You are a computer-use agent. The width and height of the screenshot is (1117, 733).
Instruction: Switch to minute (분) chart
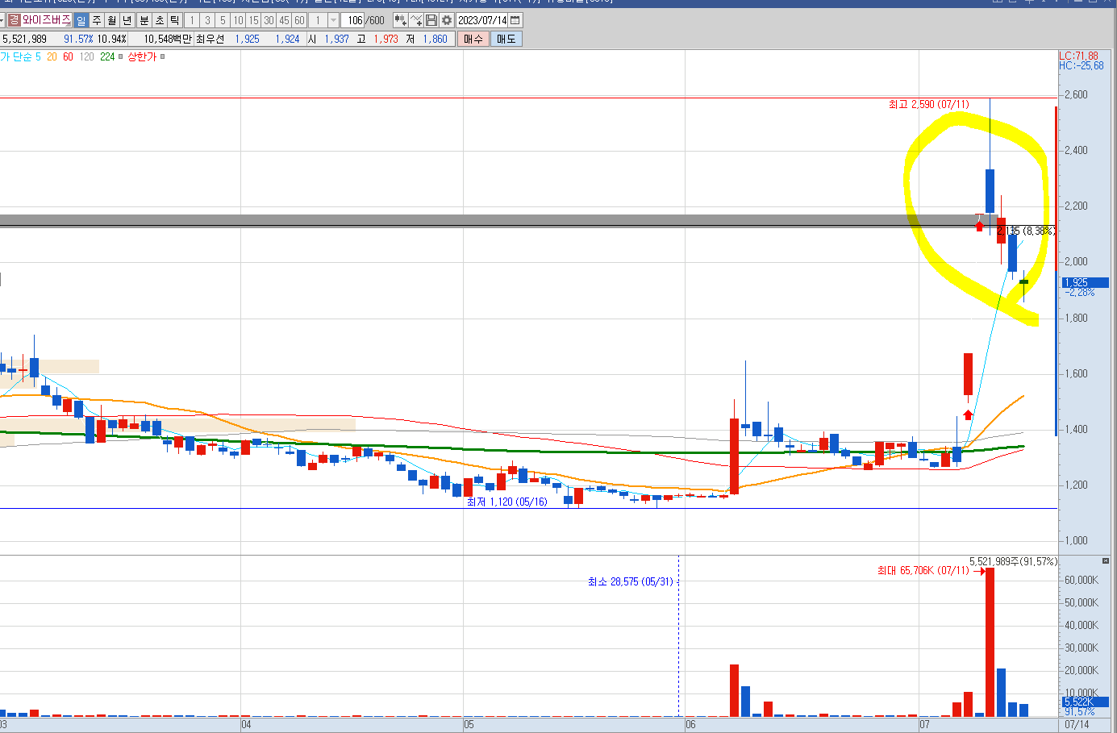tap(144, 20)
